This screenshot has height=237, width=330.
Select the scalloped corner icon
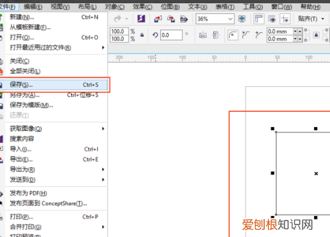coord(246,35)
